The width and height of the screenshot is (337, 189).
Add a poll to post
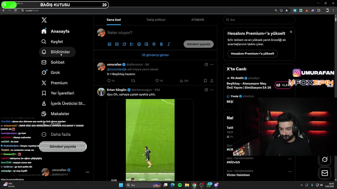(x=132, y=44)
